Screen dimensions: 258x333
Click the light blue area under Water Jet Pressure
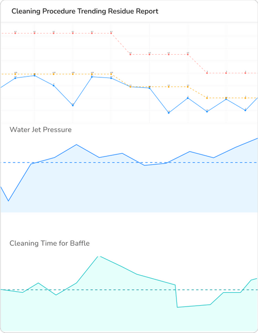click(129, 189)
